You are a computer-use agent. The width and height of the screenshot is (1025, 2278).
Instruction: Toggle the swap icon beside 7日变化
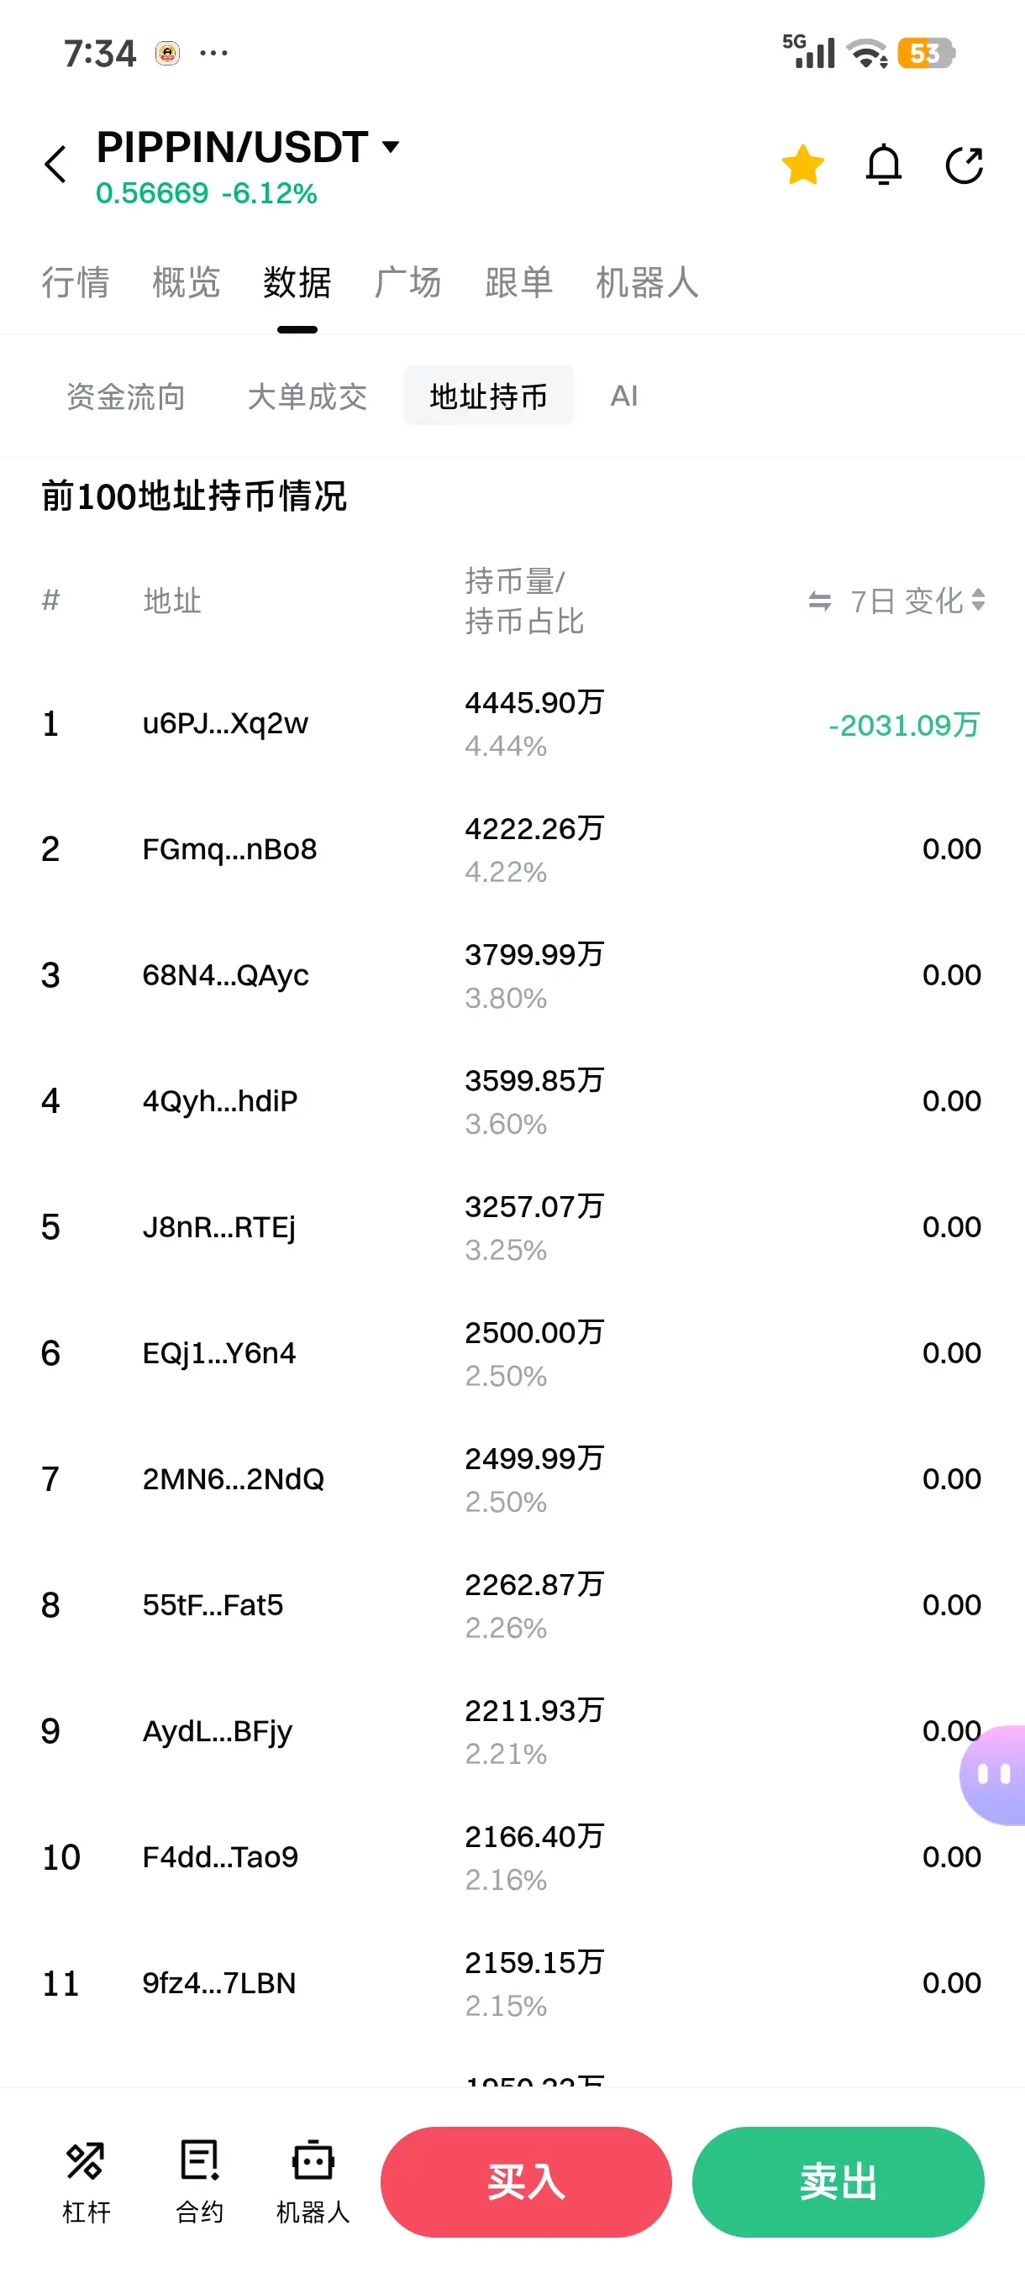tap(820, 601)
